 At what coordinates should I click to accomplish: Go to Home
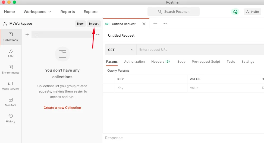click(x=10, y=12)
